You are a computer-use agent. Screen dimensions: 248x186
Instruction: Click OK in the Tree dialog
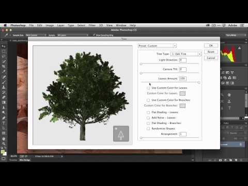click(211, 45)
